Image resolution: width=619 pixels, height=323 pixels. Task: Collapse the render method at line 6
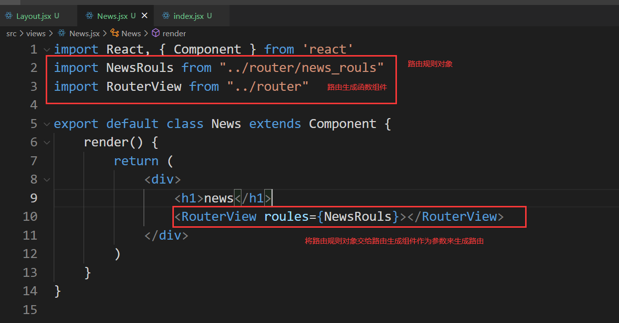[x=46, y=142]
